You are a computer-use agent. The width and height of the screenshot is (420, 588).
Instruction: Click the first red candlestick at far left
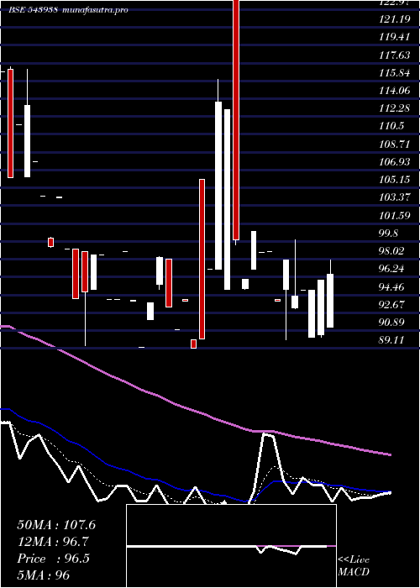[10, 123]
